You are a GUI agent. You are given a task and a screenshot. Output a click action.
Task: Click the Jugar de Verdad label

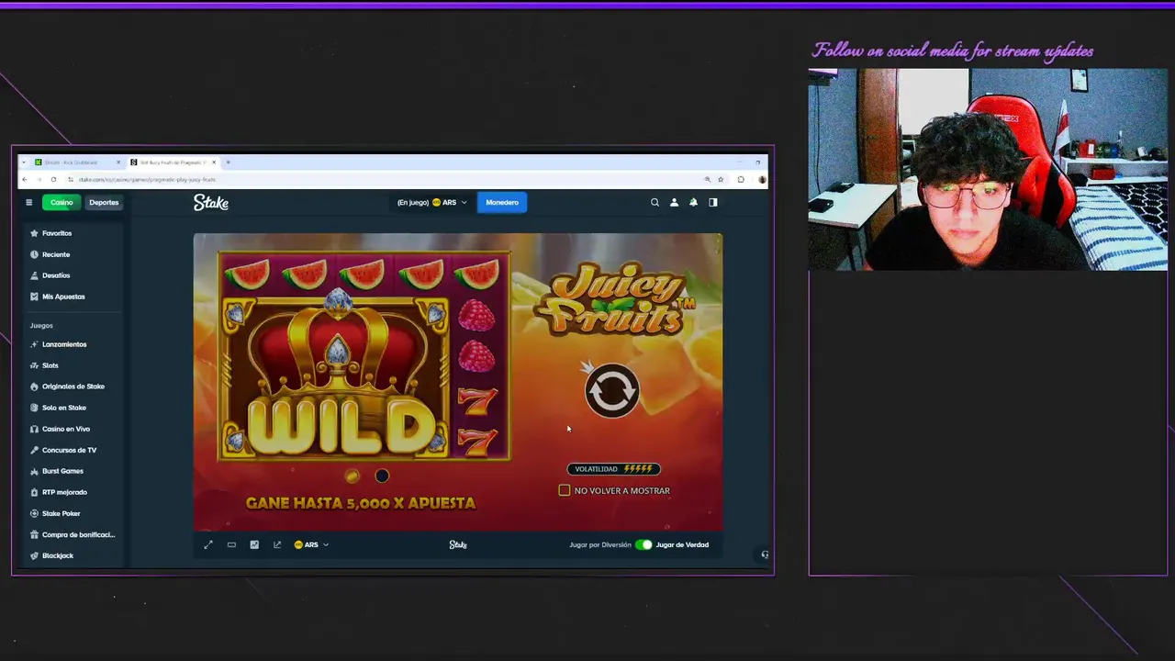click(682, 545)
